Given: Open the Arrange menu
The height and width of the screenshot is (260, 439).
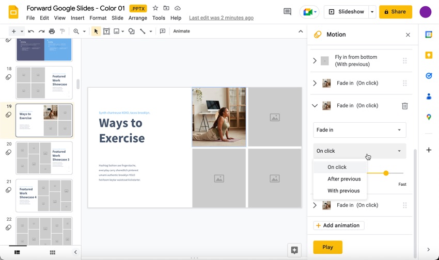Looking at the screenshot, I should click(x=138, y=18).
